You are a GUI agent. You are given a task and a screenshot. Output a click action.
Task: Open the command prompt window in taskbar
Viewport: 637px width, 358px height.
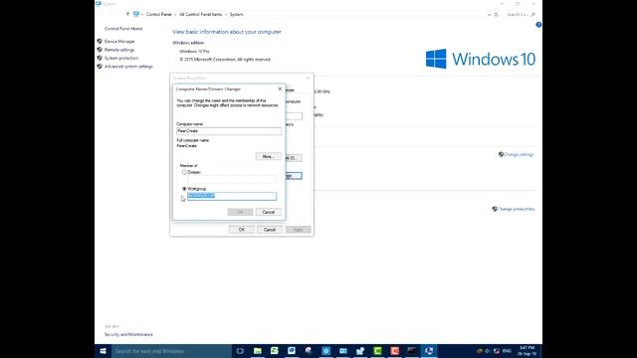pos(411,351)
